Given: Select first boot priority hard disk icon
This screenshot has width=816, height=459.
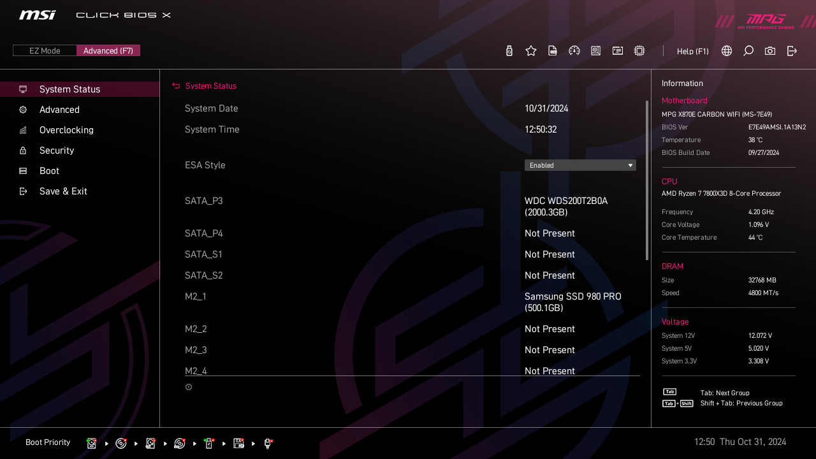Looking at the screenshot, I should point(92,443).
